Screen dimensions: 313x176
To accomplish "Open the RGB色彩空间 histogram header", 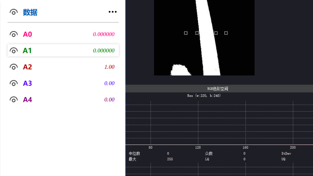I will pos(219,89).
